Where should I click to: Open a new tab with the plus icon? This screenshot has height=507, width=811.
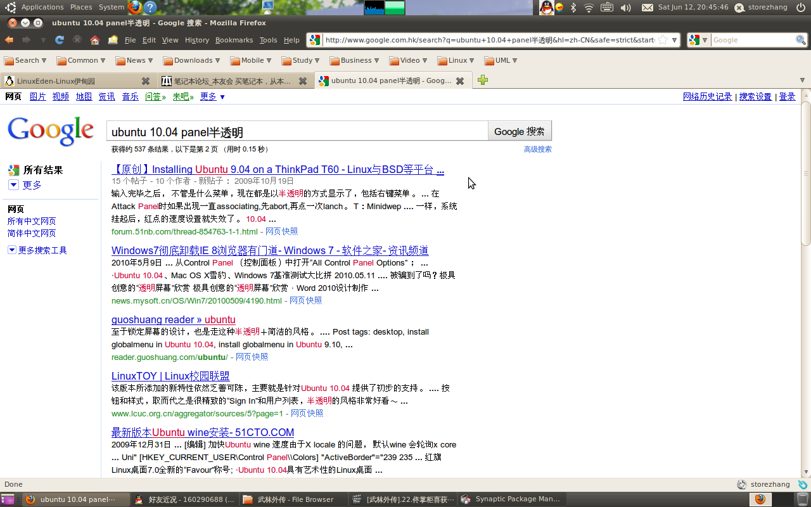point(483,80)
